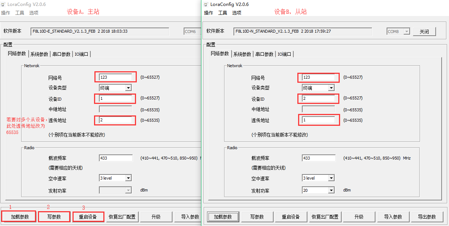449x226 pixels.
Task: Switch to 系统参数 tab in Device A window
Action: click(x=39, y=54)
